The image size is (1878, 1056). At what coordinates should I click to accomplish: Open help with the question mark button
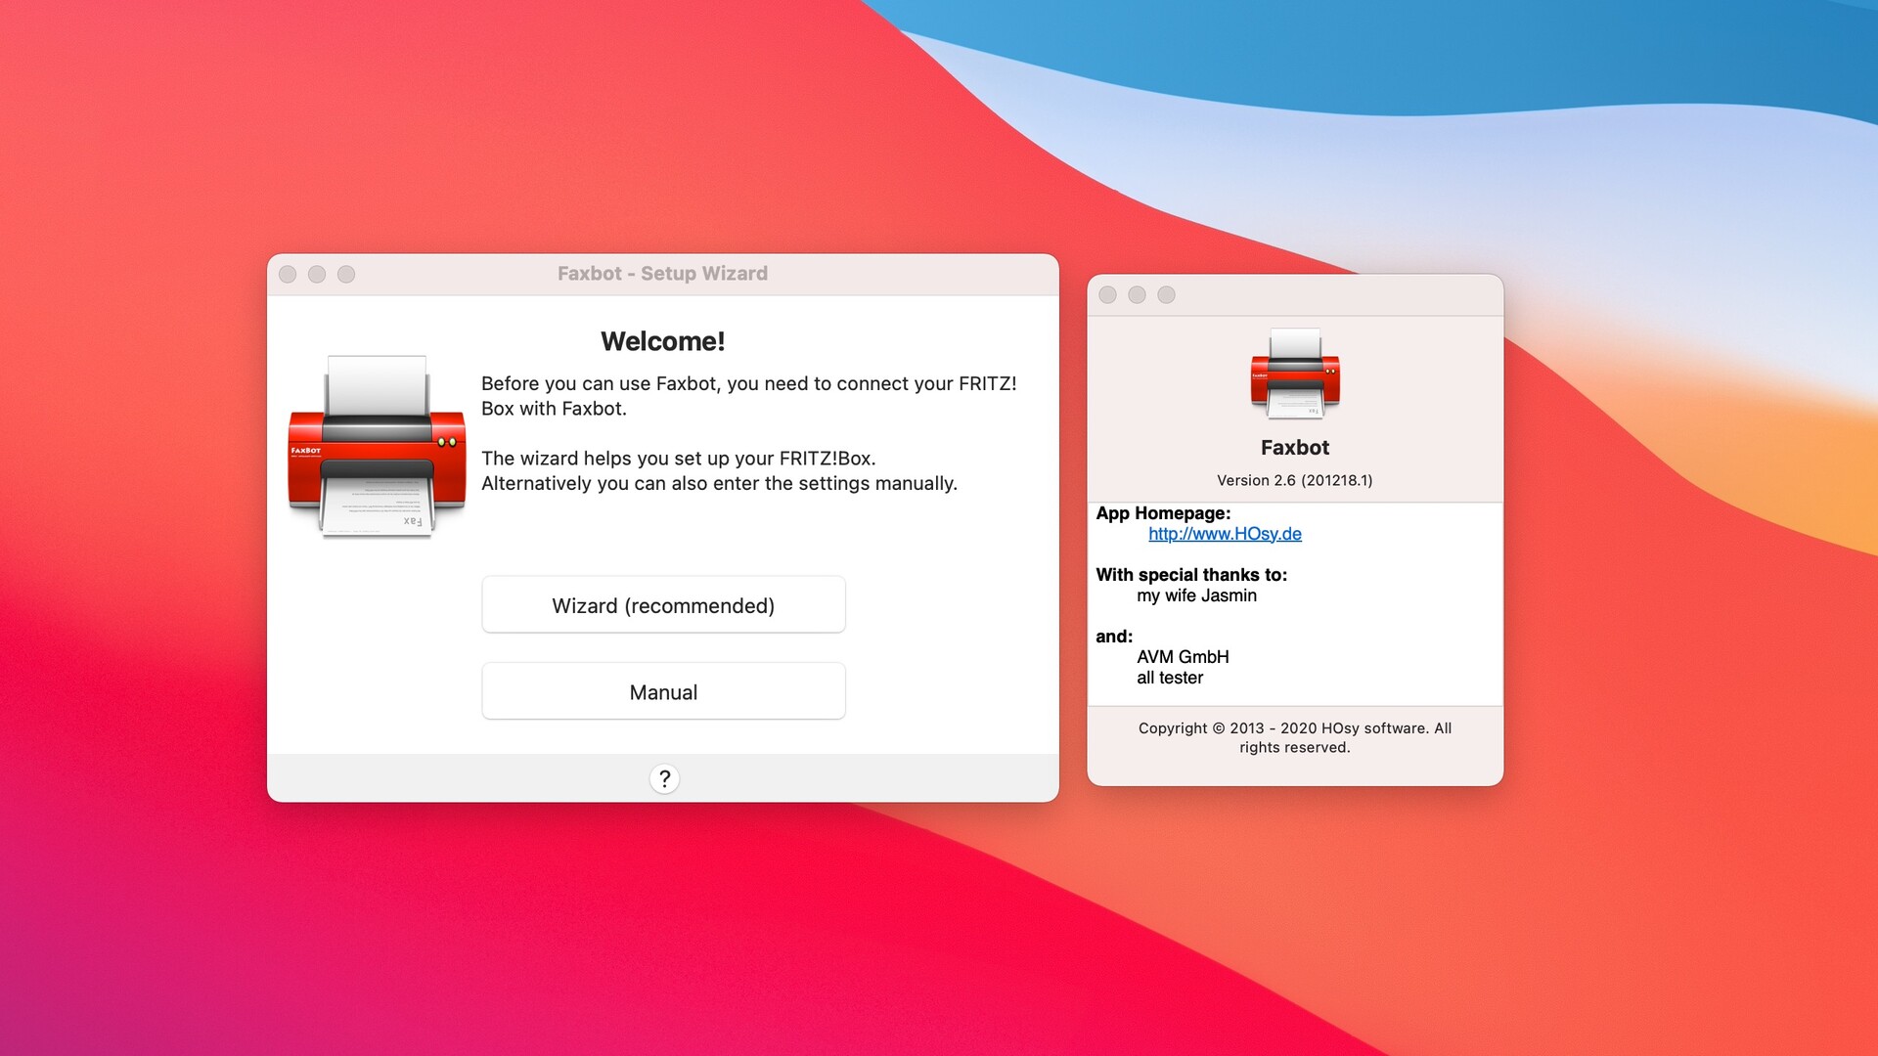tap(664, 778)
